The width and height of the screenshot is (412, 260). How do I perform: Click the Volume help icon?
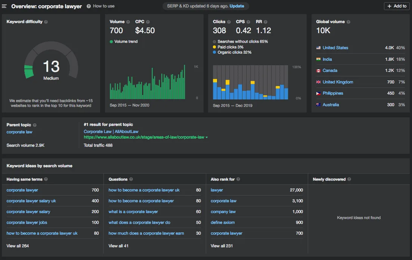click(x=128, y=22)
